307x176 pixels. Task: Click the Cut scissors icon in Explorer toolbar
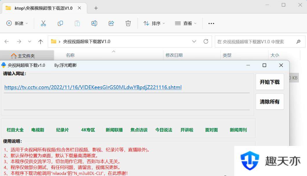coord(43,23)
